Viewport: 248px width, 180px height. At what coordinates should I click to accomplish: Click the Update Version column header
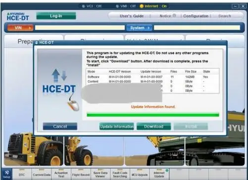[151, 71]
